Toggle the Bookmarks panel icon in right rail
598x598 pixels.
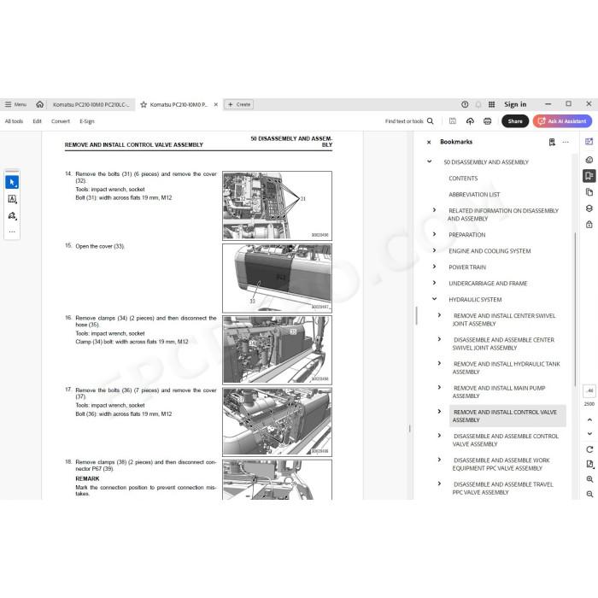(589, 176)
